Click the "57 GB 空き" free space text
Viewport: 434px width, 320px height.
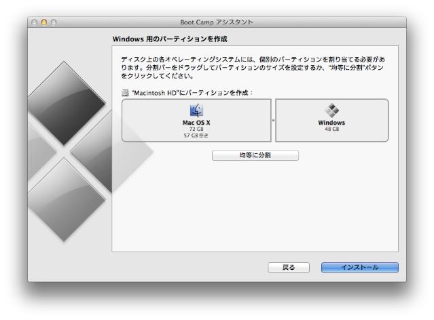click(x=196, y=136)
